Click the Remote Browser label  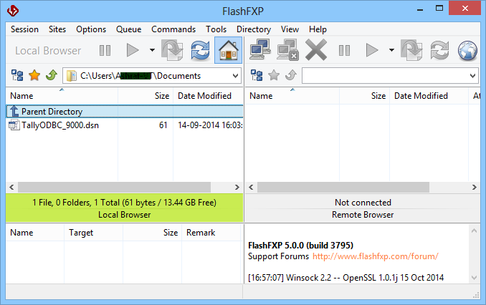coord(363,215)
